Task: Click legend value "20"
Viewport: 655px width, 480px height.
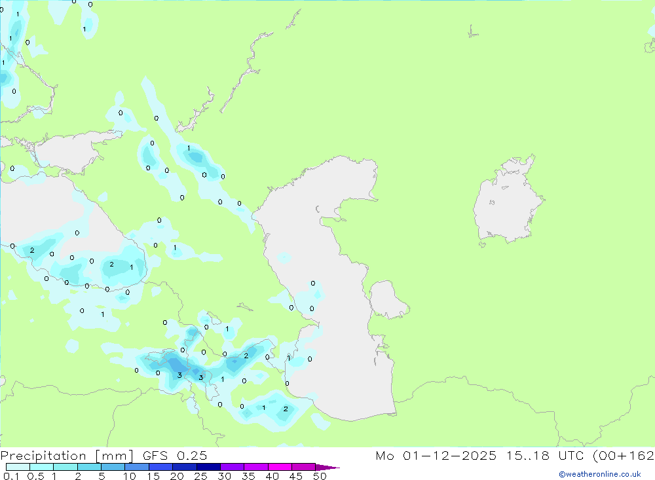Action: (177, 476)
